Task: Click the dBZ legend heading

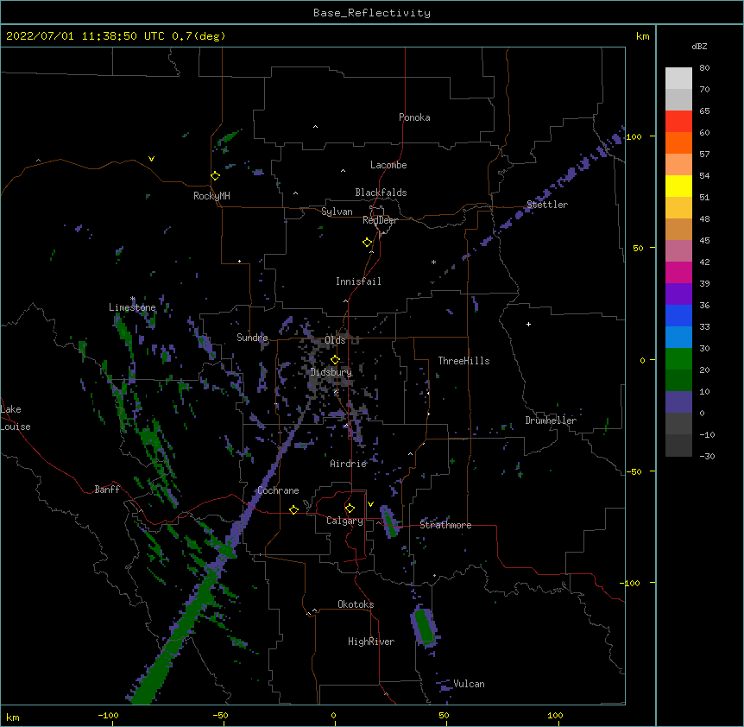Action: tap(699, 46)
